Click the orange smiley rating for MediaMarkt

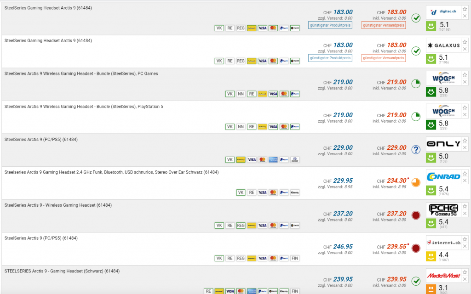coord(431,289)
